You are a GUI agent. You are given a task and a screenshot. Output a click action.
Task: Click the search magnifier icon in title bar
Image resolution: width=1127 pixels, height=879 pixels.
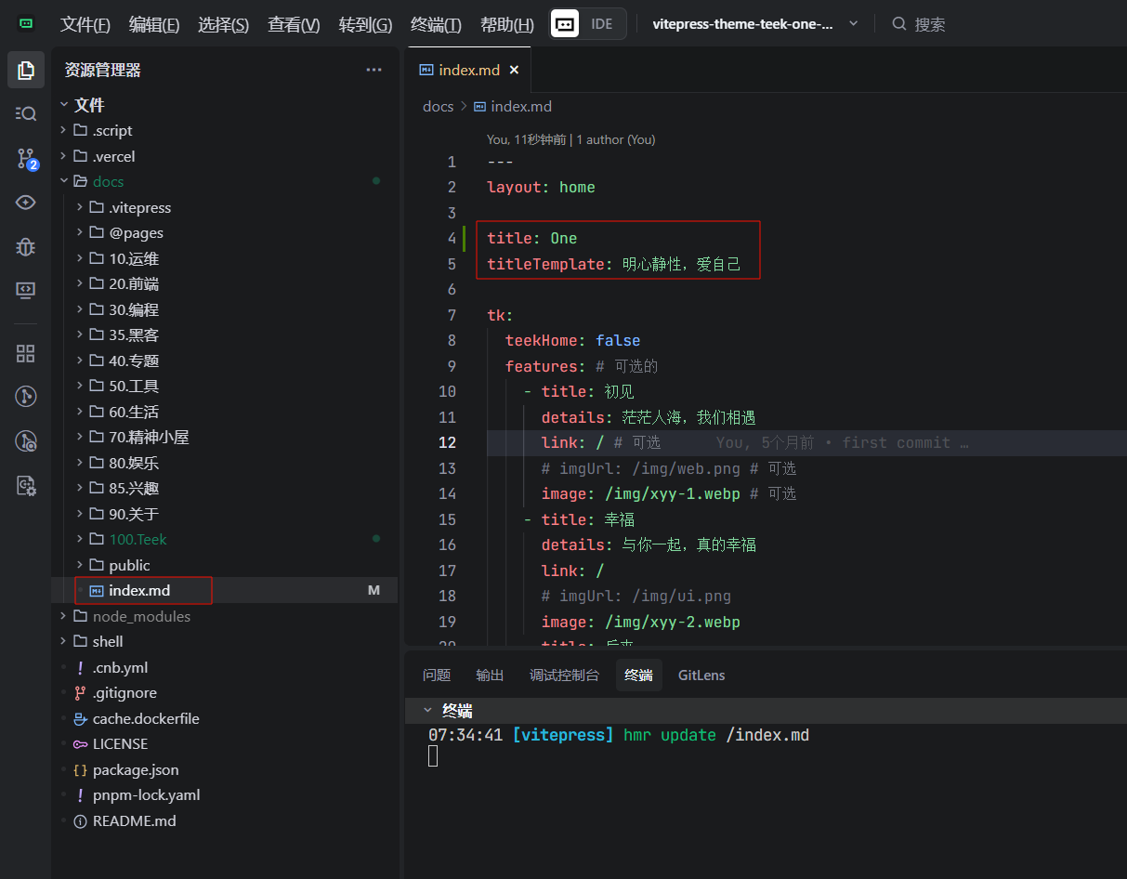click(898, 24)
